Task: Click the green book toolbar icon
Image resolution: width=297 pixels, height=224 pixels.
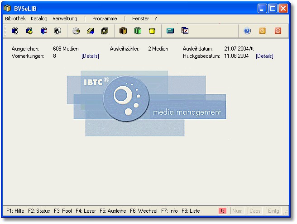Action: point(137,31)
